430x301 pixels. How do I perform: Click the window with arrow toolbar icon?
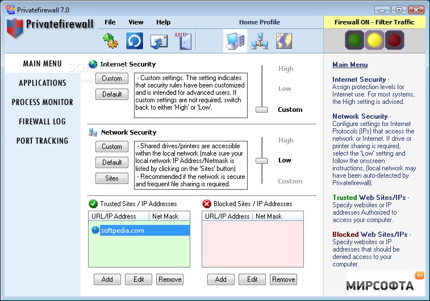pyautogui.click(x=159, y=41)
